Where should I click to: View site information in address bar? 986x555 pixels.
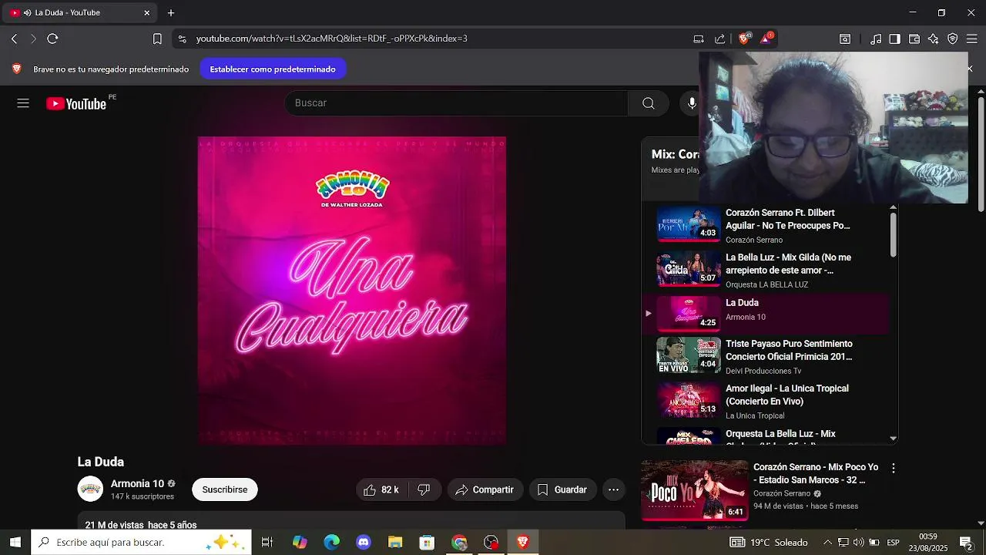[181, 39]
